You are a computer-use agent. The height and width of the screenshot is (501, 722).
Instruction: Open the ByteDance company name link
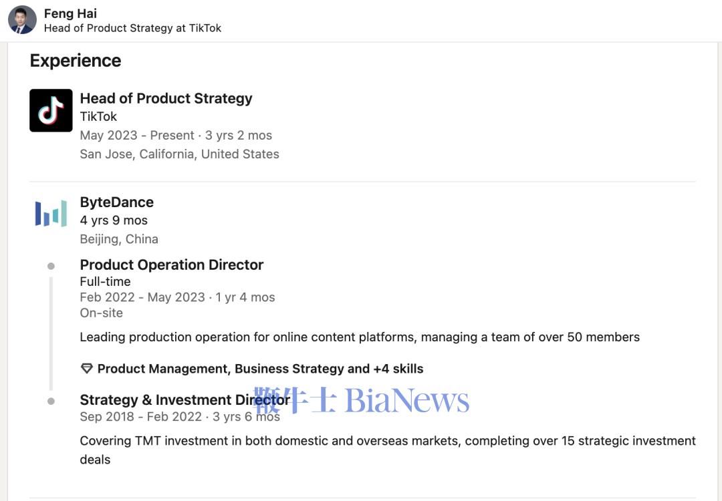point(117,202)
